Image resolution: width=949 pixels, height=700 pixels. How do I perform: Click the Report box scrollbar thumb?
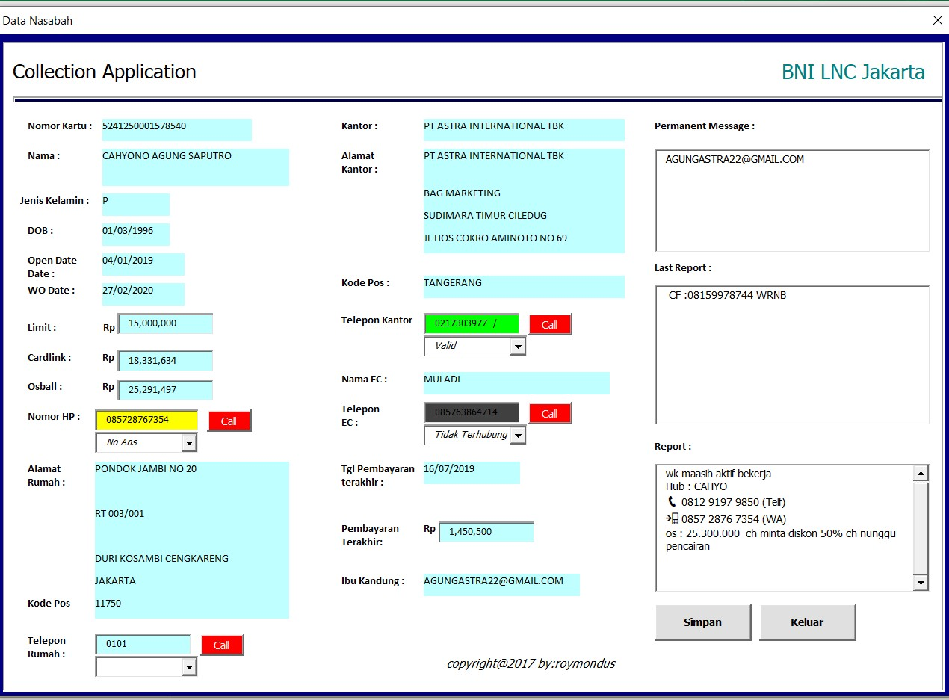pyautogui.click(x=921, y=527)
